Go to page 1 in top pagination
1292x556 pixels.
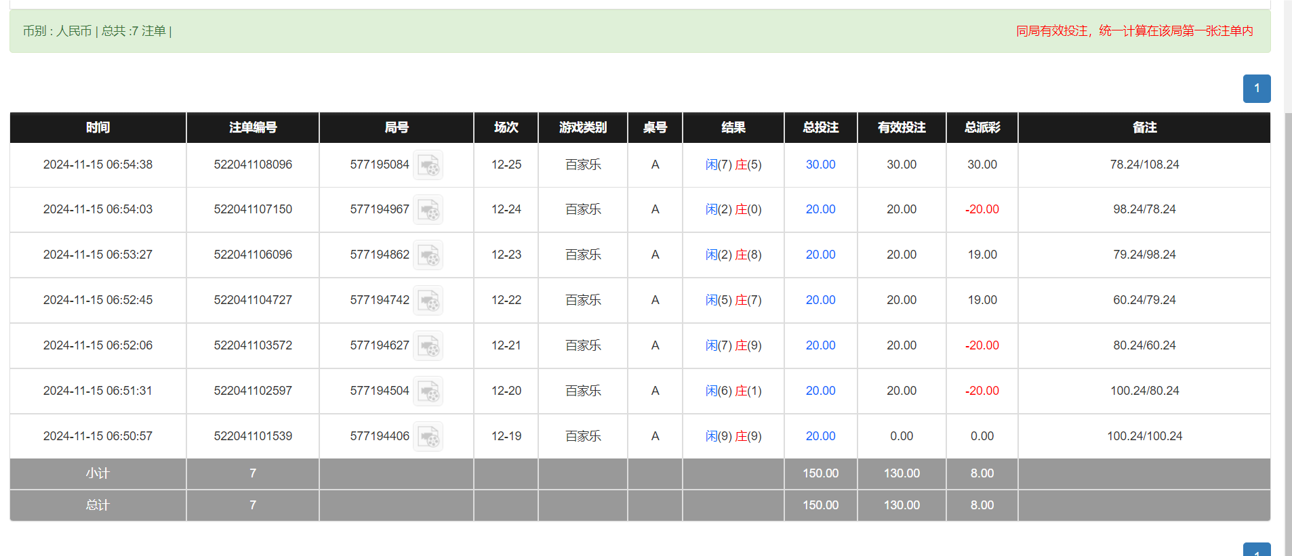click(x=1256, y=89)
